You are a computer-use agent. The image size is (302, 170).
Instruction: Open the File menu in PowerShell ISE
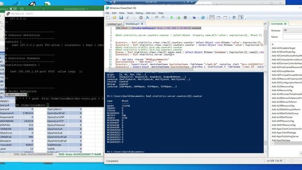[x=107, y=13]
